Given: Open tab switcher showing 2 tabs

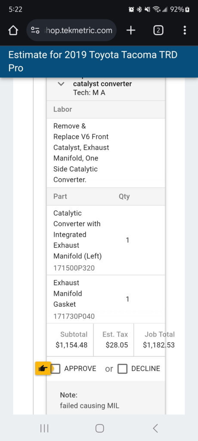Looking at the screenshot, I should click(158, 30).
